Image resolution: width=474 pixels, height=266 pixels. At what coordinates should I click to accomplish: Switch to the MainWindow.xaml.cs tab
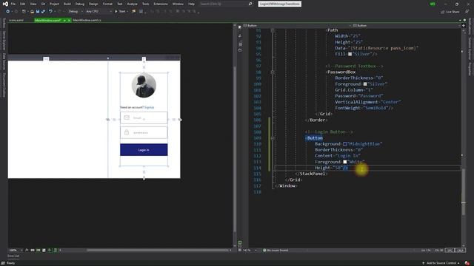[x=87, y=20]
